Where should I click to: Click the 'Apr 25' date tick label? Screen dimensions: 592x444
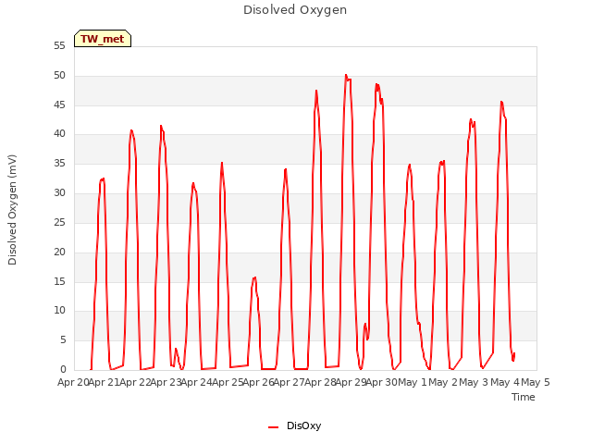[x=228, y=382]
